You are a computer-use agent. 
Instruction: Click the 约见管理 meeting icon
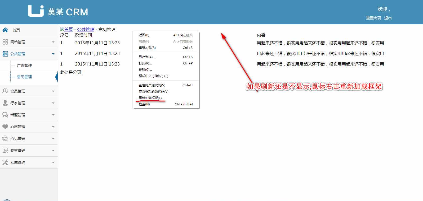coord(5,138)
